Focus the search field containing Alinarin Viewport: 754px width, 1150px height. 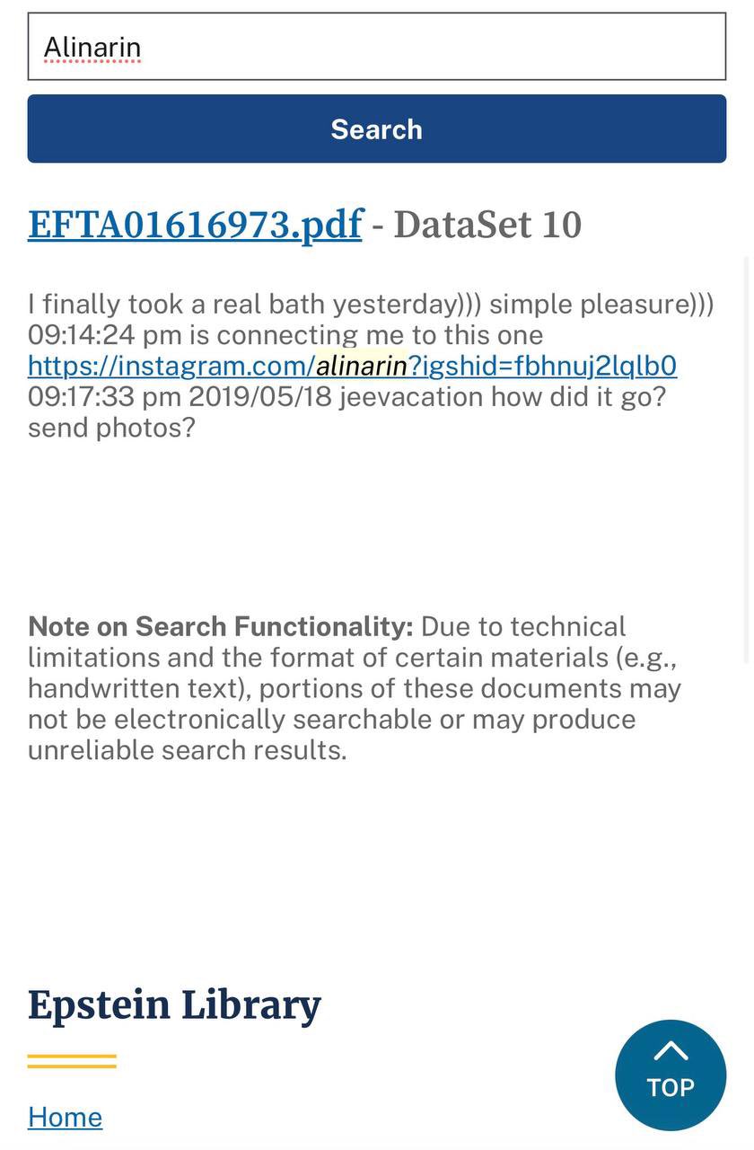pyautogui.click(x=376, y=47)
